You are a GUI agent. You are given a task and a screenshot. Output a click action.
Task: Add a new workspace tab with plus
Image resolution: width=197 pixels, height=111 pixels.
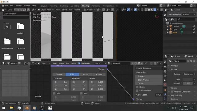(117, 6)
